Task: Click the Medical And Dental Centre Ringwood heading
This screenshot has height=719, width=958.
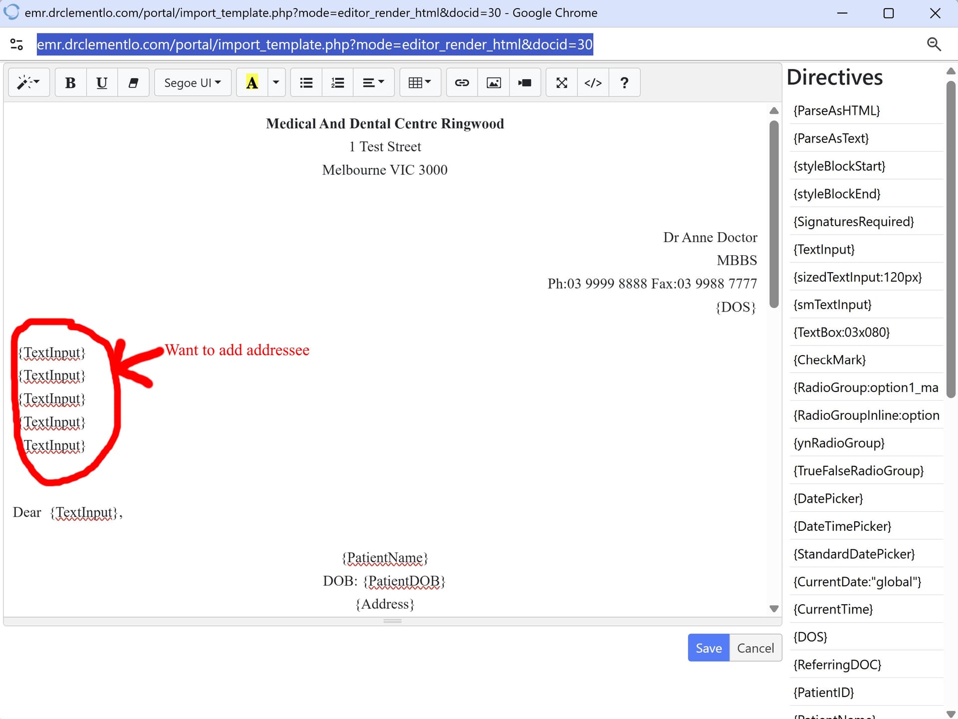Action: (385, 123)
